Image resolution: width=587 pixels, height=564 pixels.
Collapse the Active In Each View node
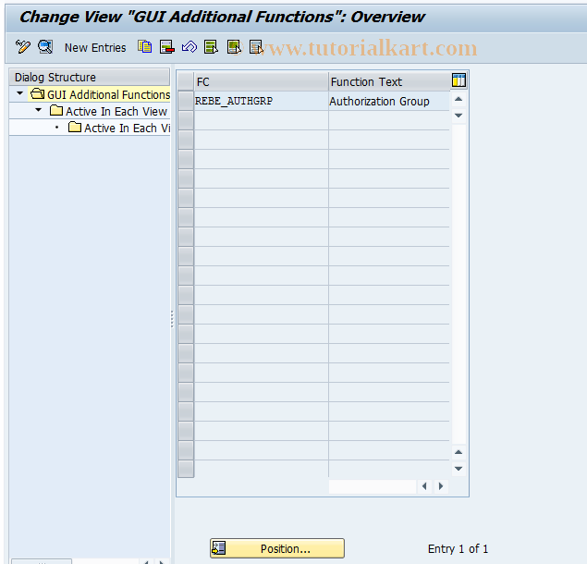point(38,110)
